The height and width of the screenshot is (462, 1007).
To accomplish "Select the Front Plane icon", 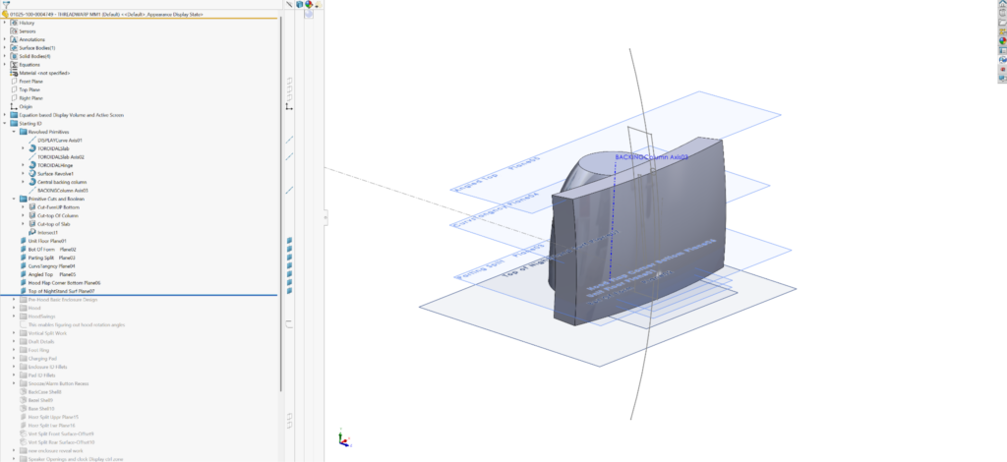I will click(14, 82).
